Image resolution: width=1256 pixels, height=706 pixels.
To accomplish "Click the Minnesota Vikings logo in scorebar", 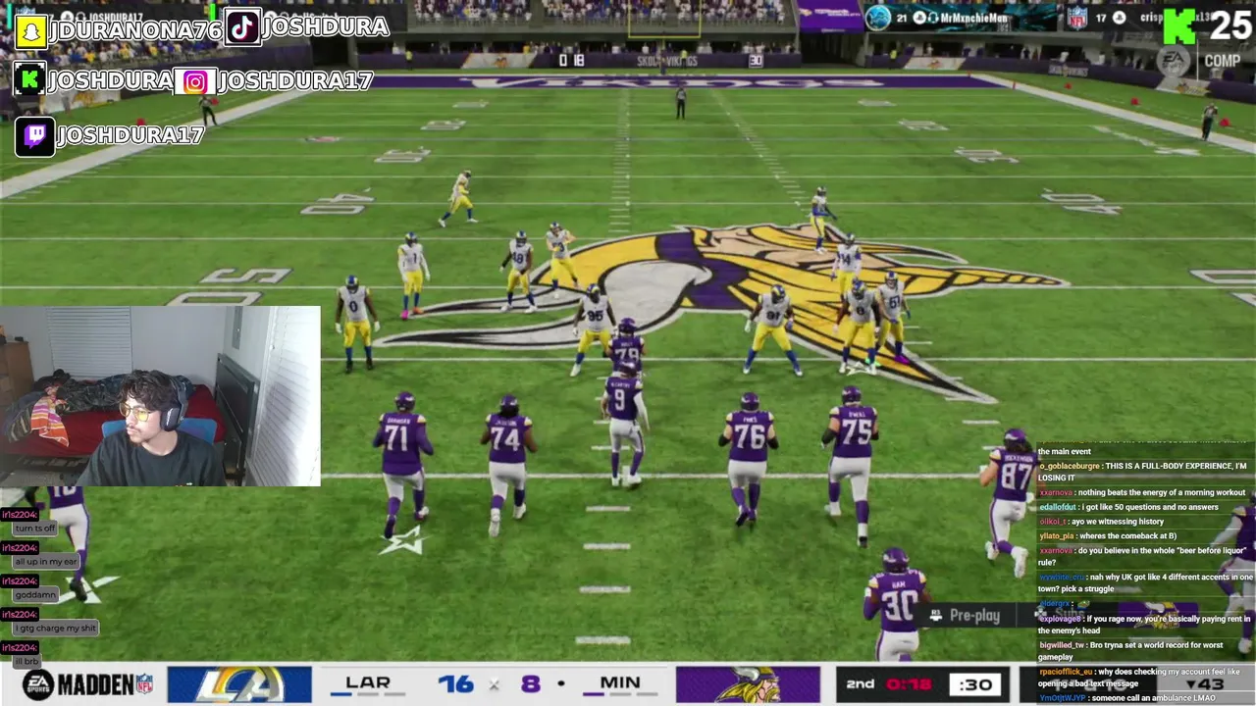I will coord(748,684).
